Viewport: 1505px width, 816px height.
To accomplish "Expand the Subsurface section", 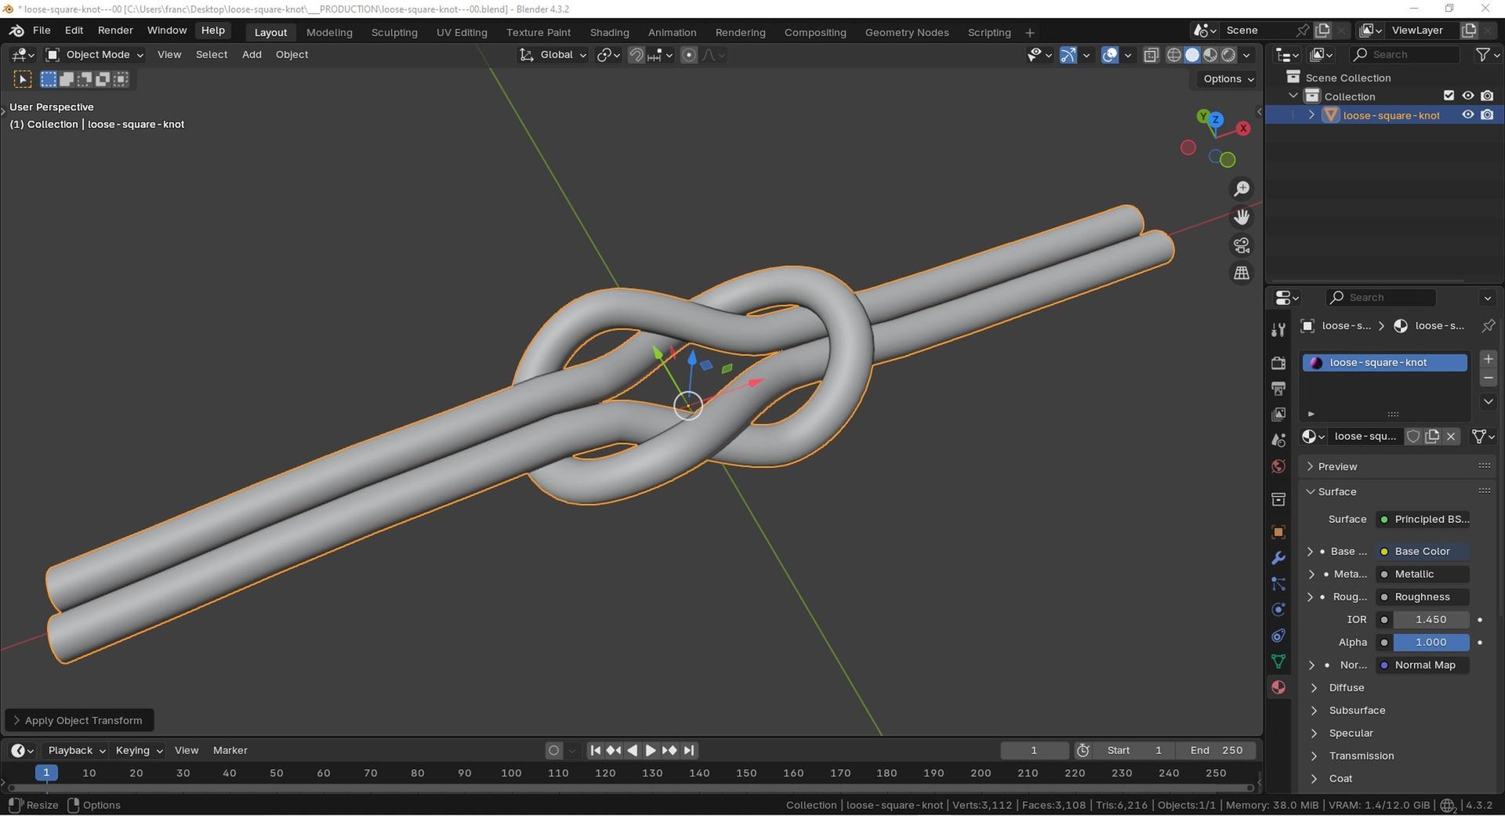I will tap(1357, 710).
